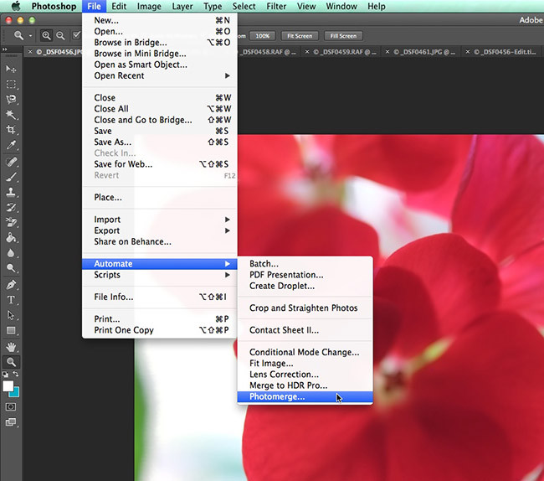This screenshot has height=481, width=544.
Task: Choose the Hand tool
Action: pyautogui.click(x=12, y=347)
